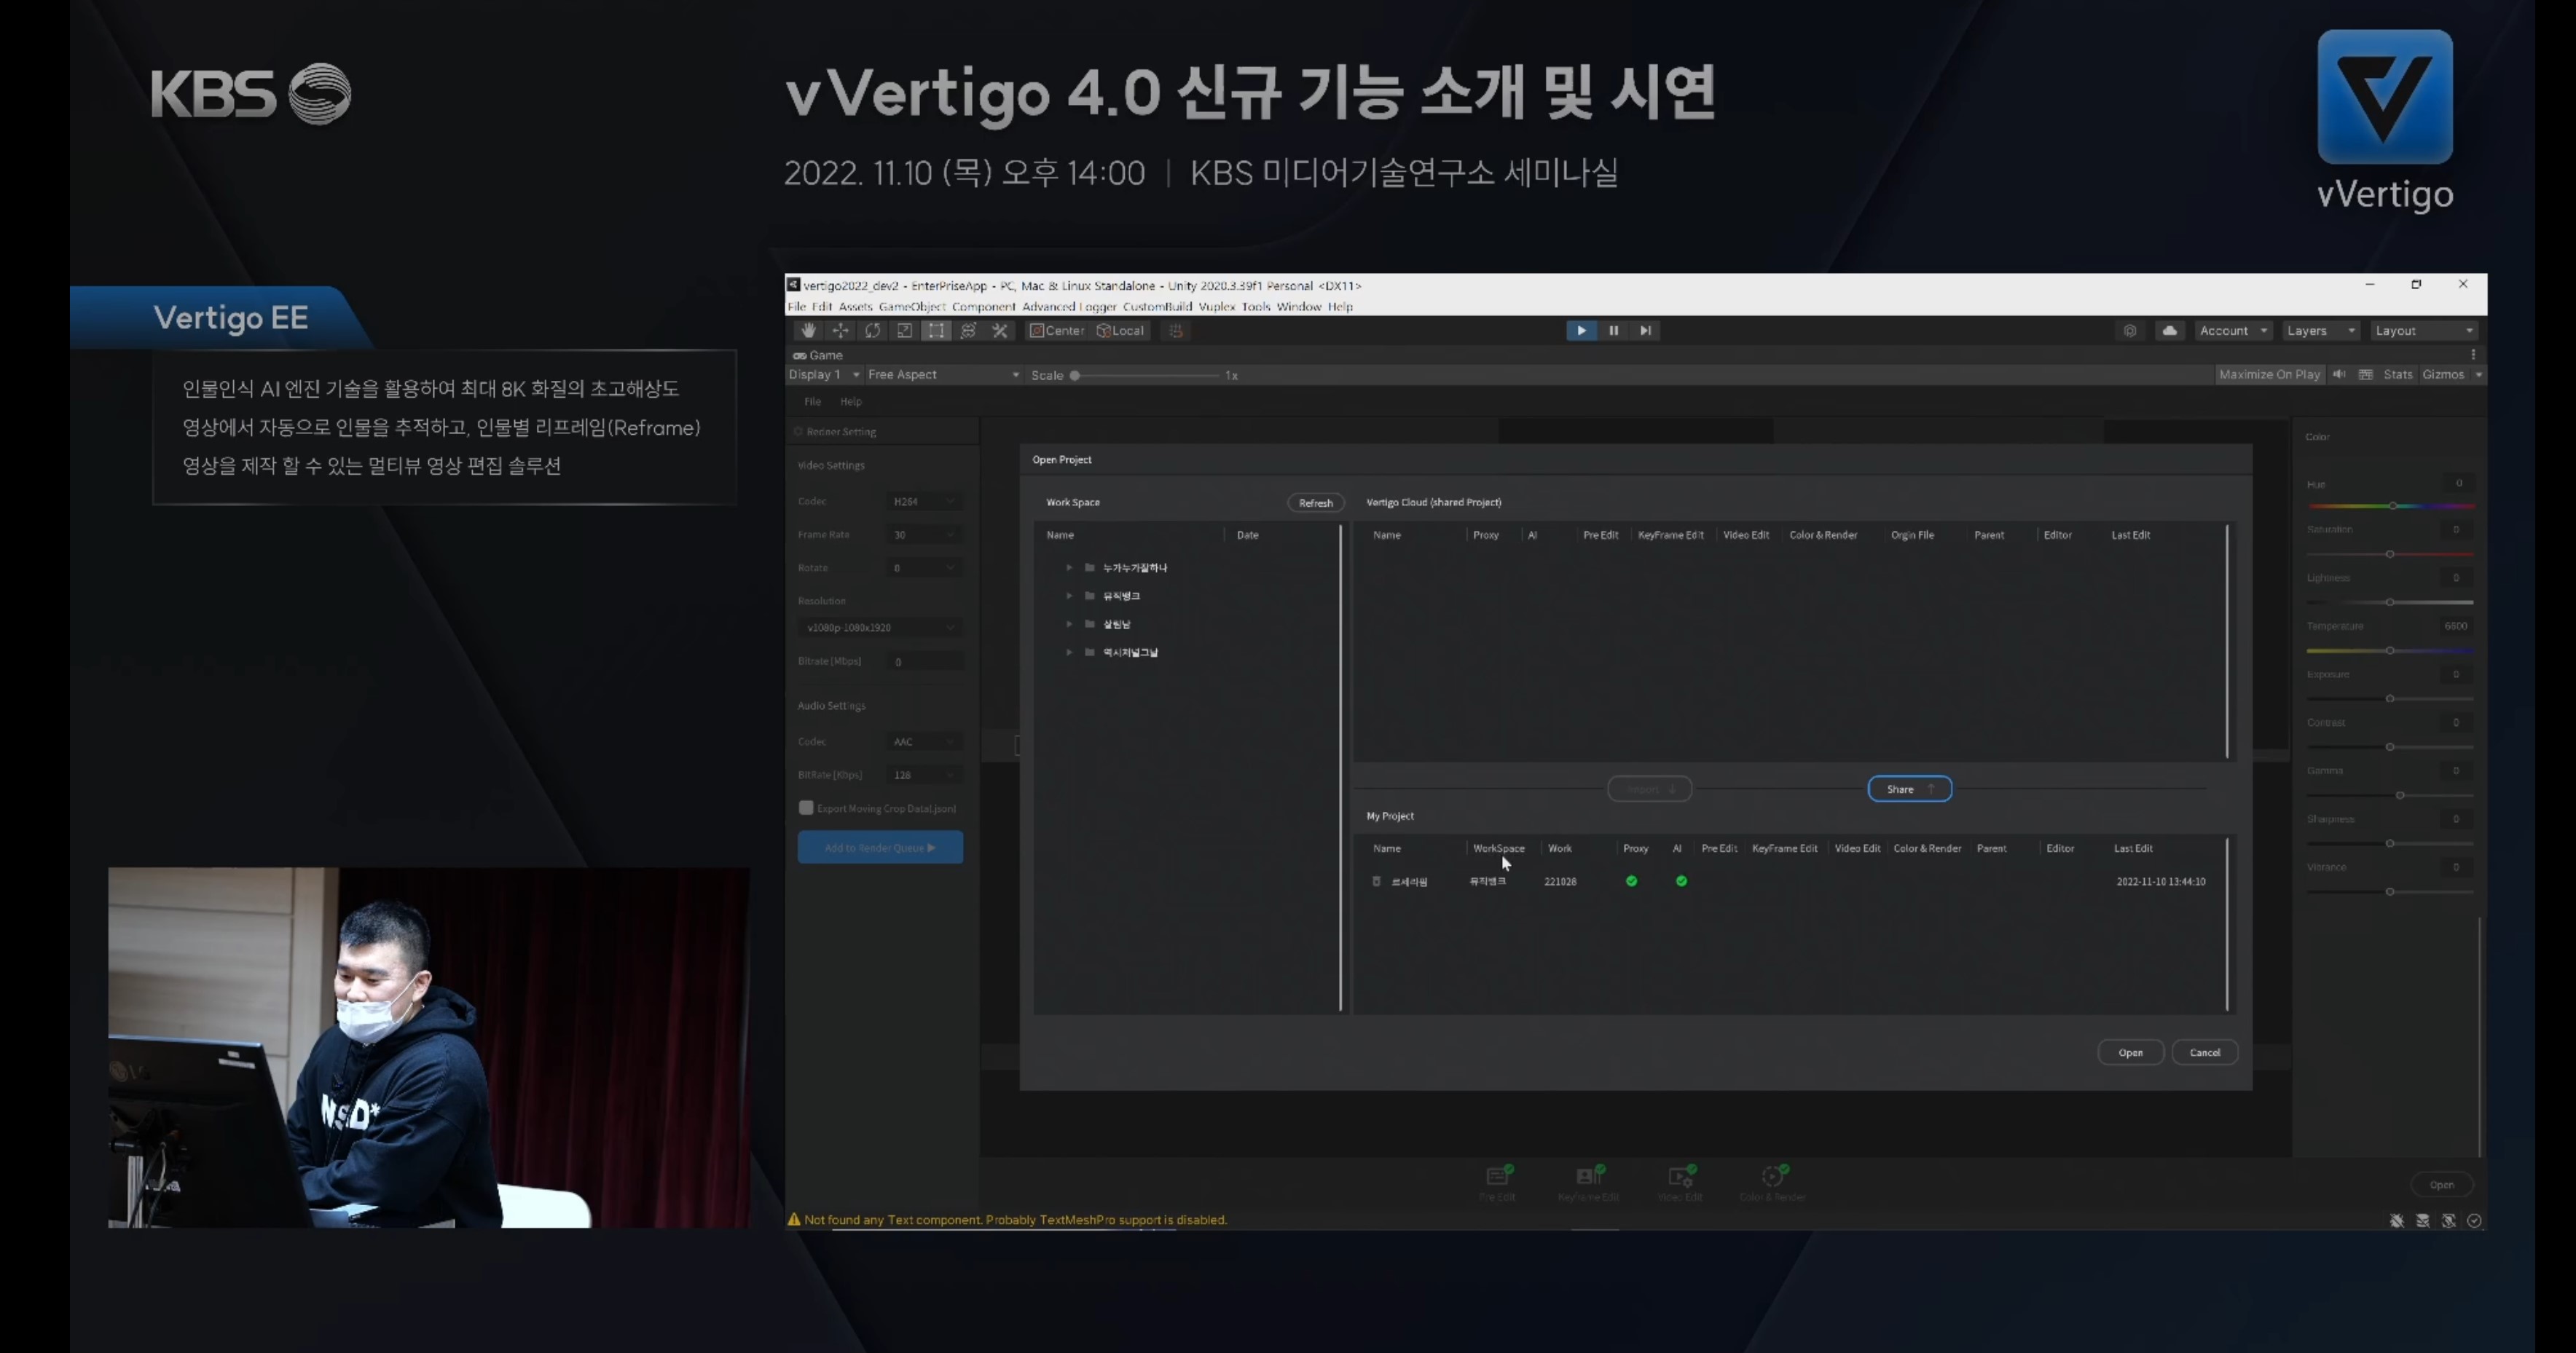This screenshot has height=1353, width=2576.
Task: Toggle Maximize On Play
Action: tap(2269, 375)
